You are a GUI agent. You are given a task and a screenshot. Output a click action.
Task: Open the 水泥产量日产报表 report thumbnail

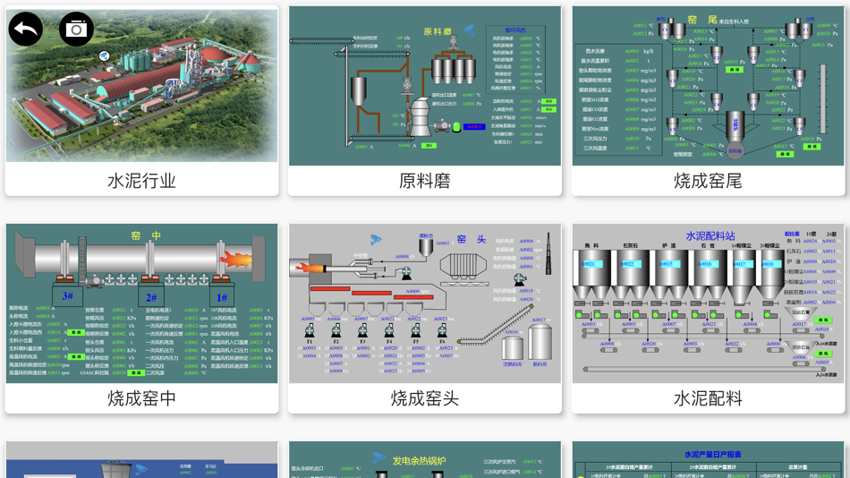click(708, 459)
